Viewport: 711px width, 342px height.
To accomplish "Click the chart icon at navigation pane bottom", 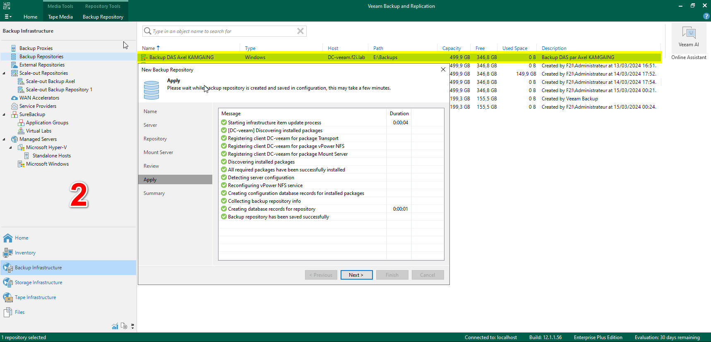I will [x=115, y=326].
